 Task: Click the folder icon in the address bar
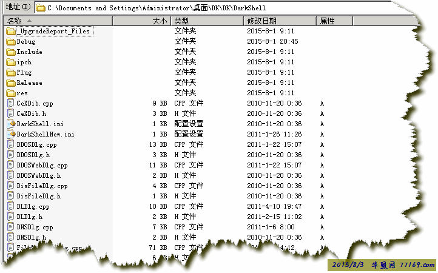point(41,8)
